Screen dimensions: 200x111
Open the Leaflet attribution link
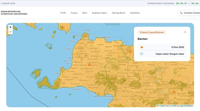pyautogui.click(x=162, y=106)
